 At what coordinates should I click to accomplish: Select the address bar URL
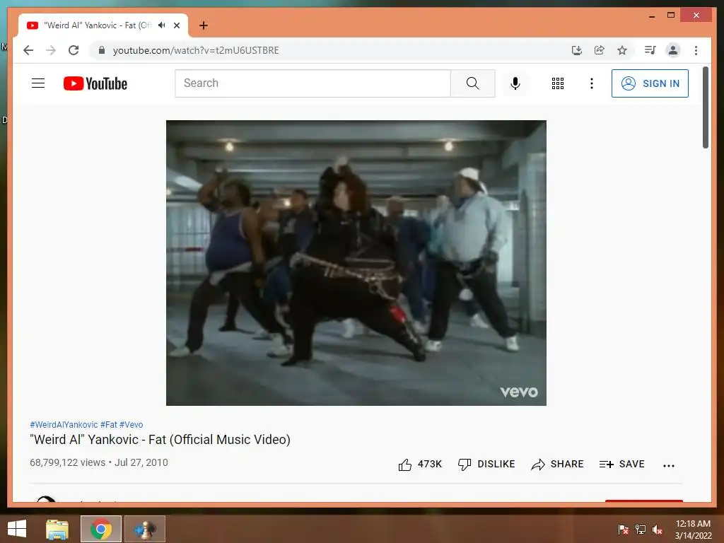tap(196, 50)
